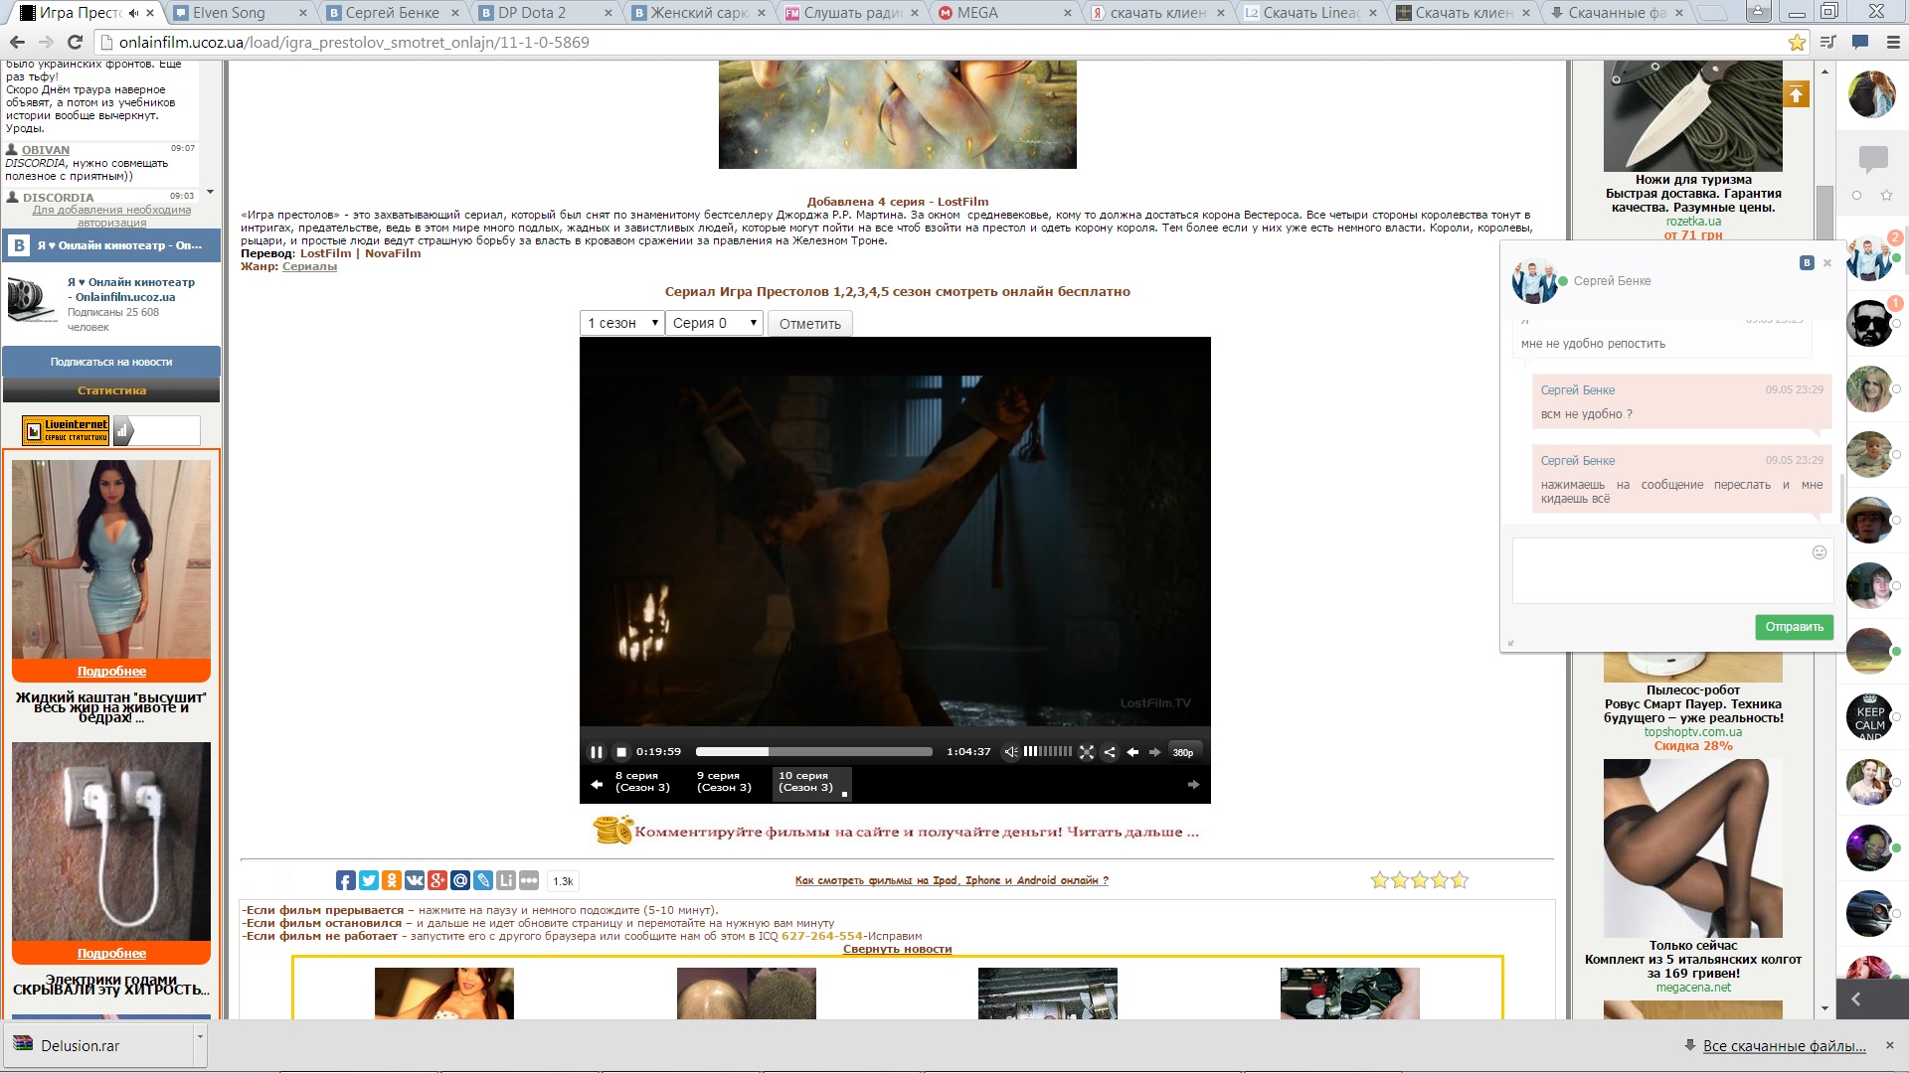The height and width of the screenshot is (1073, 1909).
Task: Open the Сериалы genre link
Action: (309, 266)
